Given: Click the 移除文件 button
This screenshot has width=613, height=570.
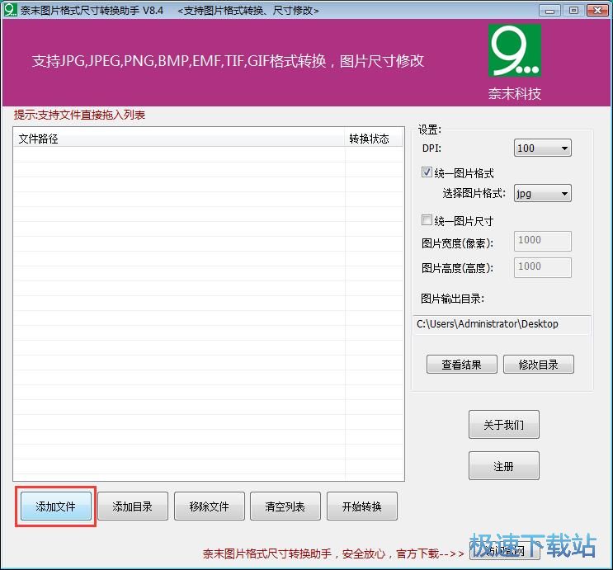Looking at the screenshot, I should click(210, 506).
